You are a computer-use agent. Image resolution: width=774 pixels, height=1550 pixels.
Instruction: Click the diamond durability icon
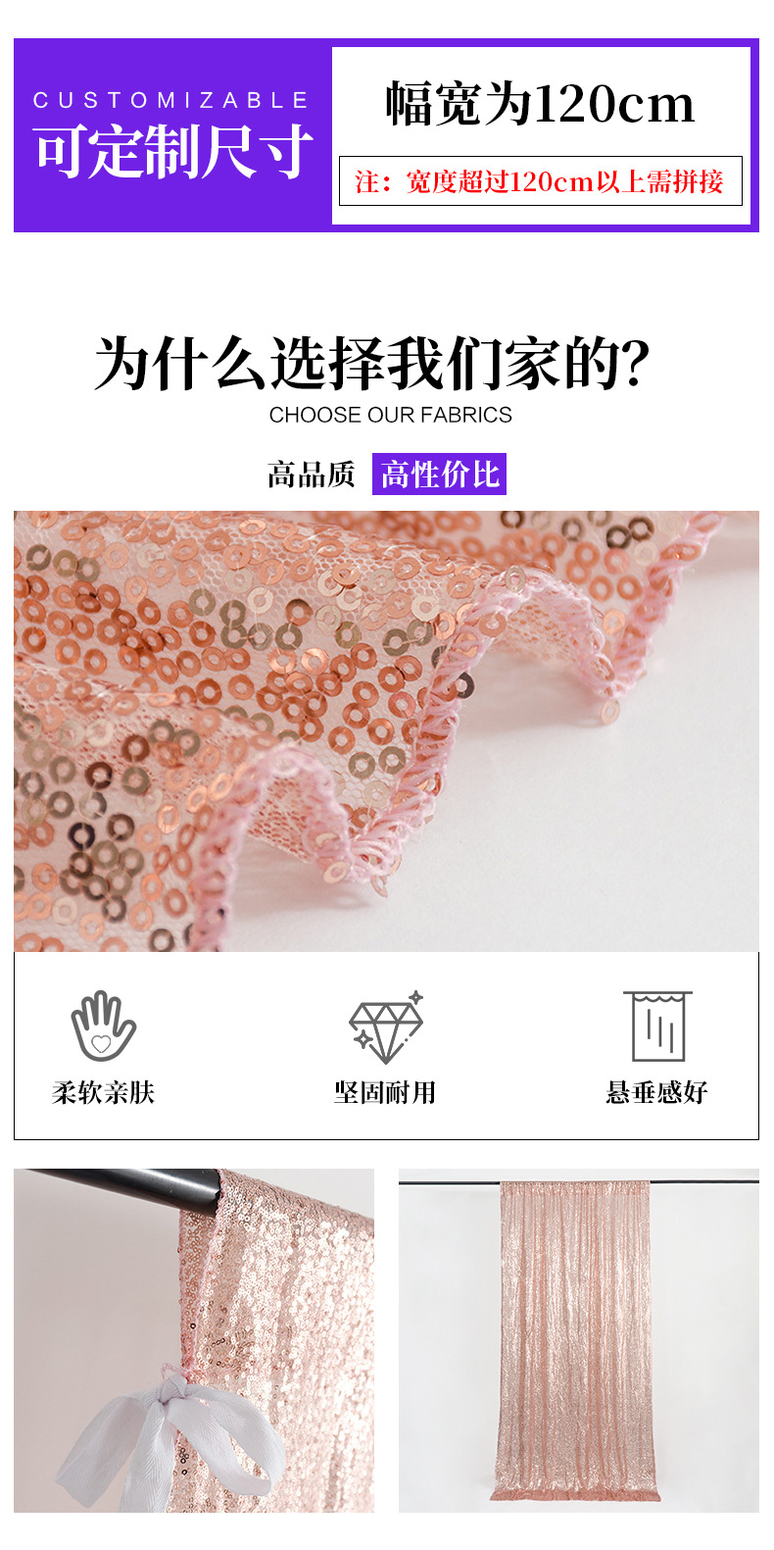click(x=387, y=1026)
